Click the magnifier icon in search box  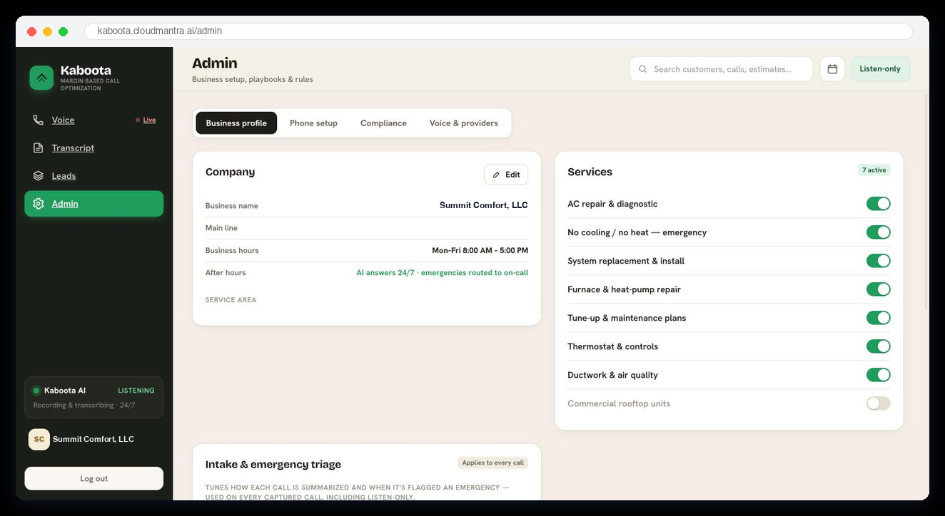coord(642,69)
